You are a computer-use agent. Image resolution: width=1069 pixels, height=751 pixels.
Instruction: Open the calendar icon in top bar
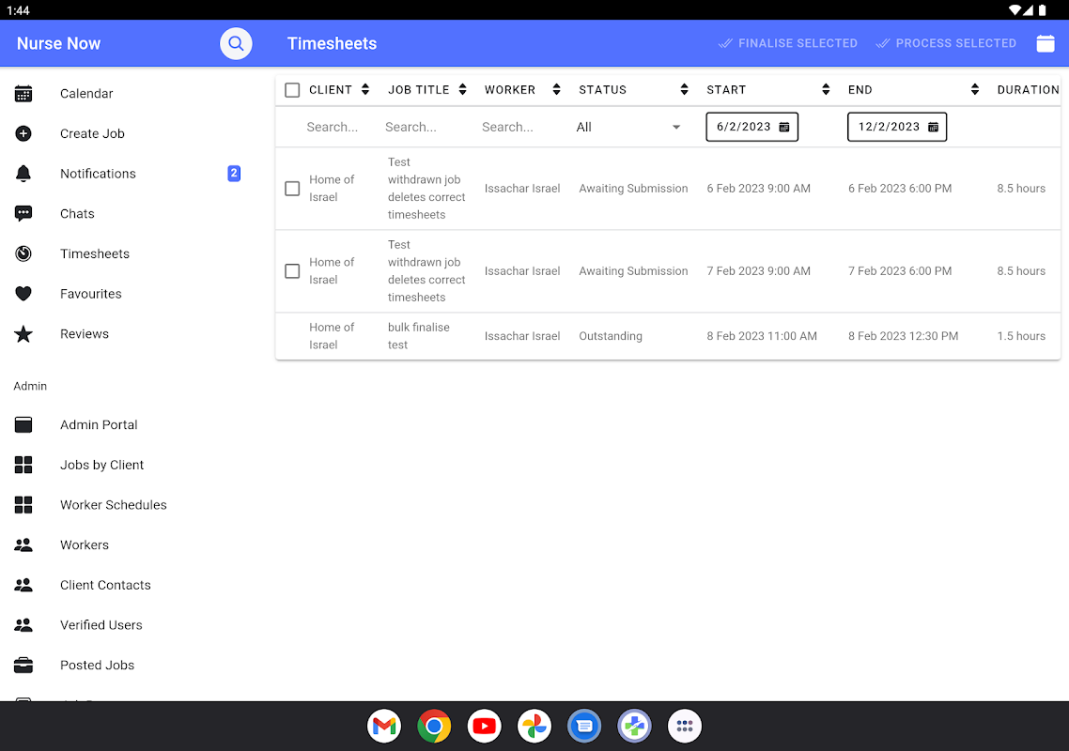pyautogui.click(x=1045, y=43)
